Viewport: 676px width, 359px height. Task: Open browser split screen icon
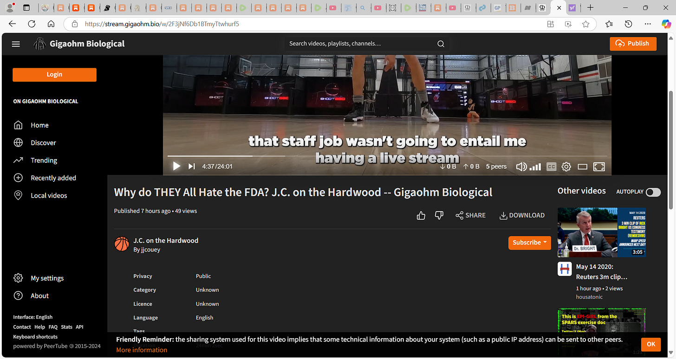(x=551, y=24)
